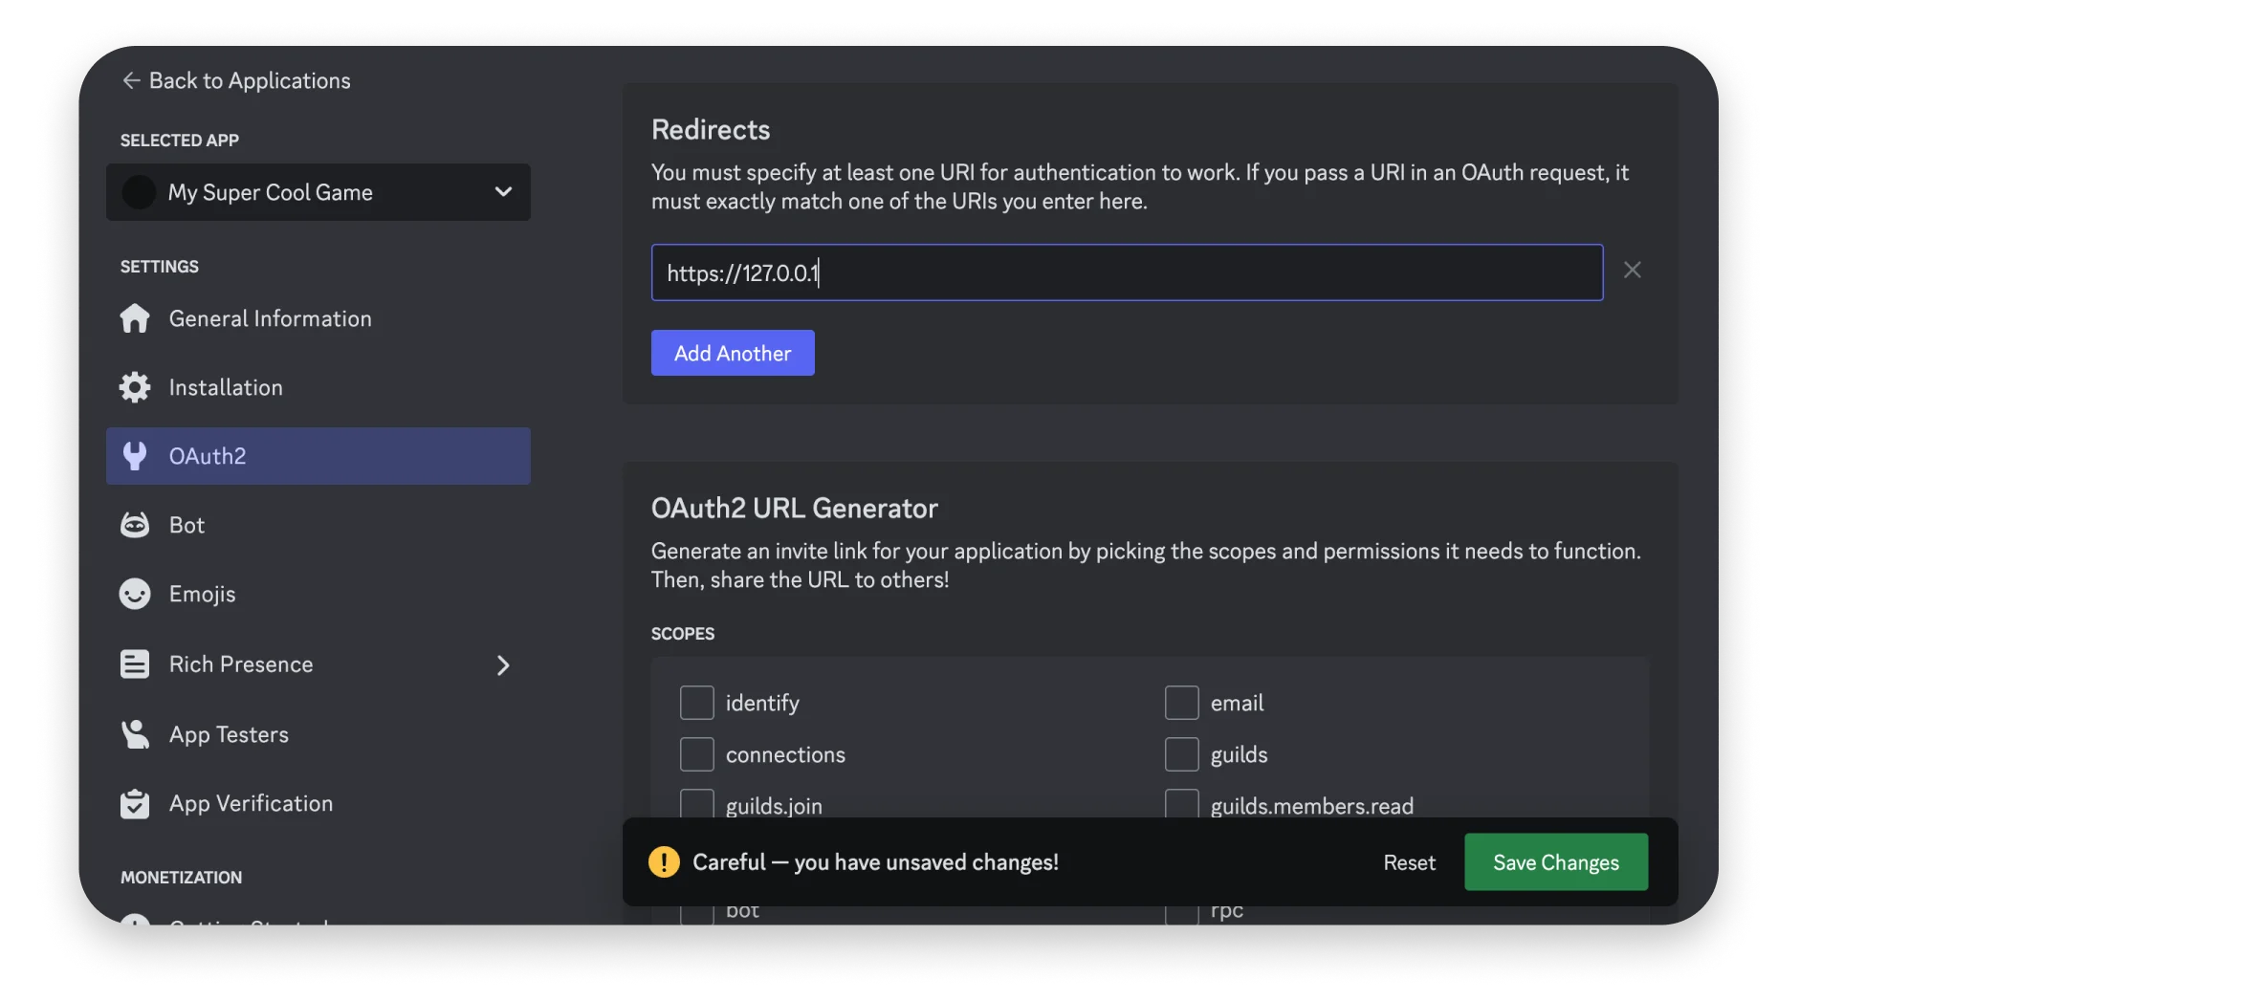Open the App Testers page
Image resolution: width=2261 pixels, height=1001 pixels.
318,734
